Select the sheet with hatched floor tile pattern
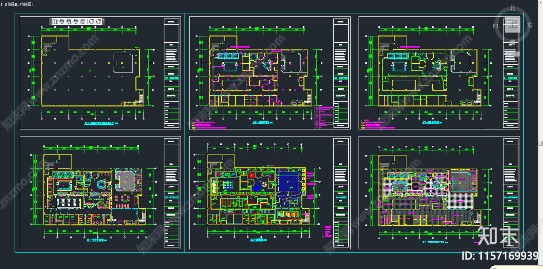Viewport: 543px width, 269px height. click(439, 192)
